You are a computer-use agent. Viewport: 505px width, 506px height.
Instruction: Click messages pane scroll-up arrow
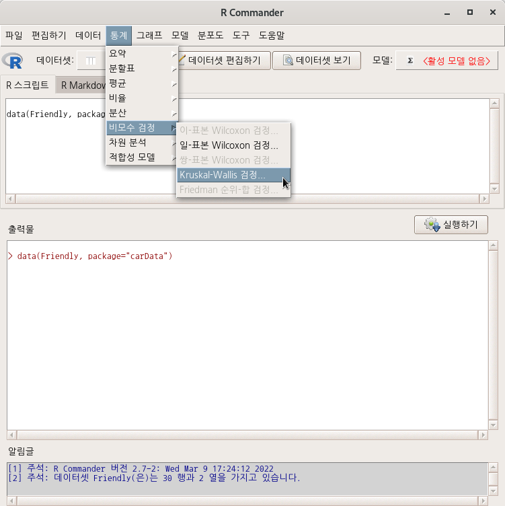tap(493, 467)
